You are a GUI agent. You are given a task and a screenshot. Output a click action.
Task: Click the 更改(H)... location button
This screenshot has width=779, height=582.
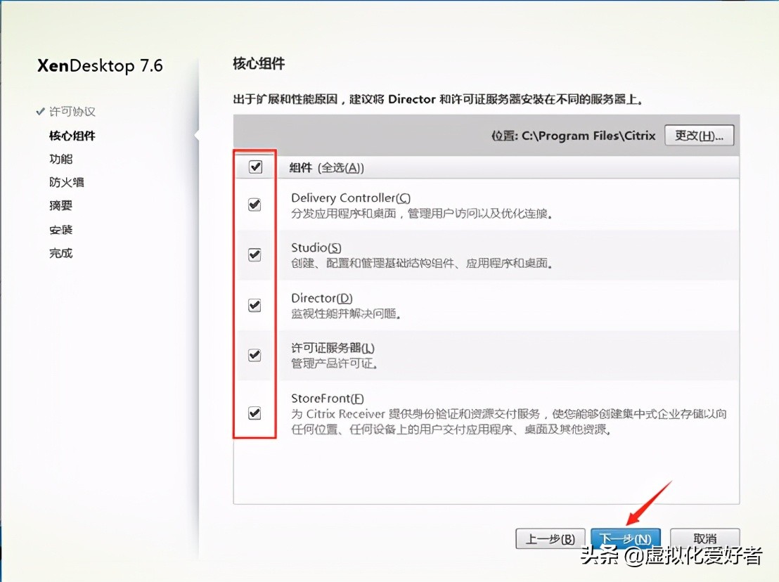click(699, 136)
